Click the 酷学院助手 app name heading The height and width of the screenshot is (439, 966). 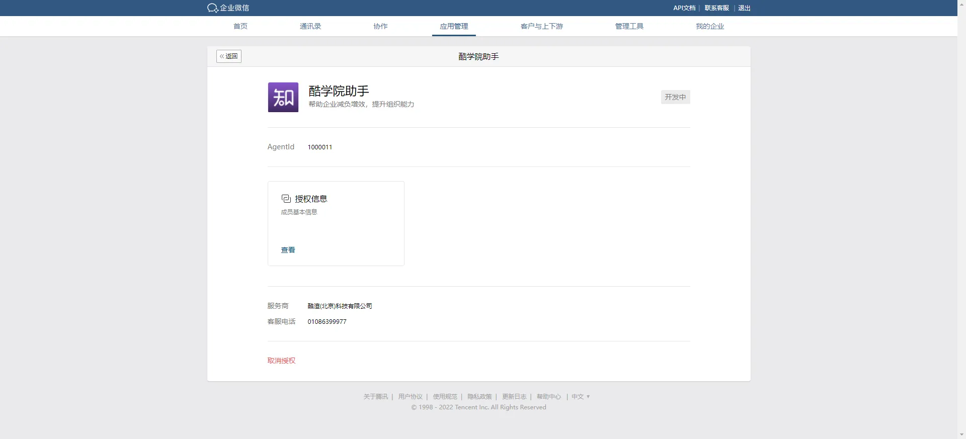point(339,91)
